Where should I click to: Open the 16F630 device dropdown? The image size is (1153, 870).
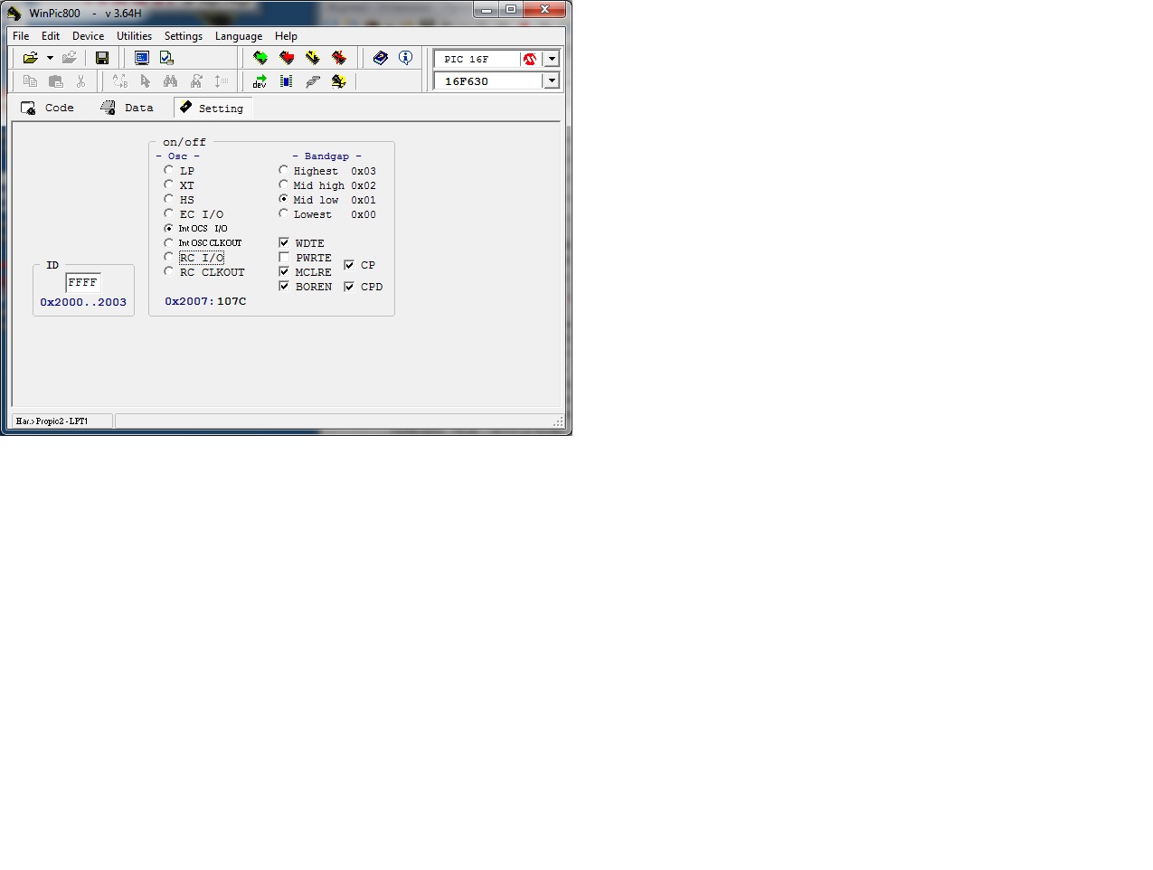[x=552, y=80]
